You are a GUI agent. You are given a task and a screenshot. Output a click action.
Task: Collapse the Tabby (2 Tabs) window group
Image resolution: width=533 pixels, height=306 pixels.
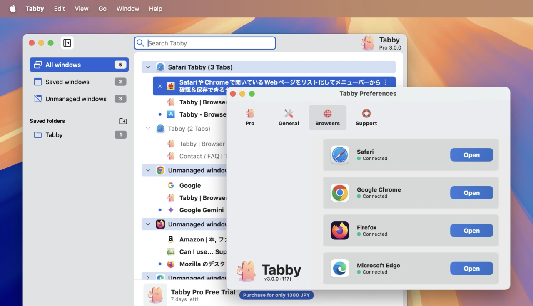[x=148, y=129]
